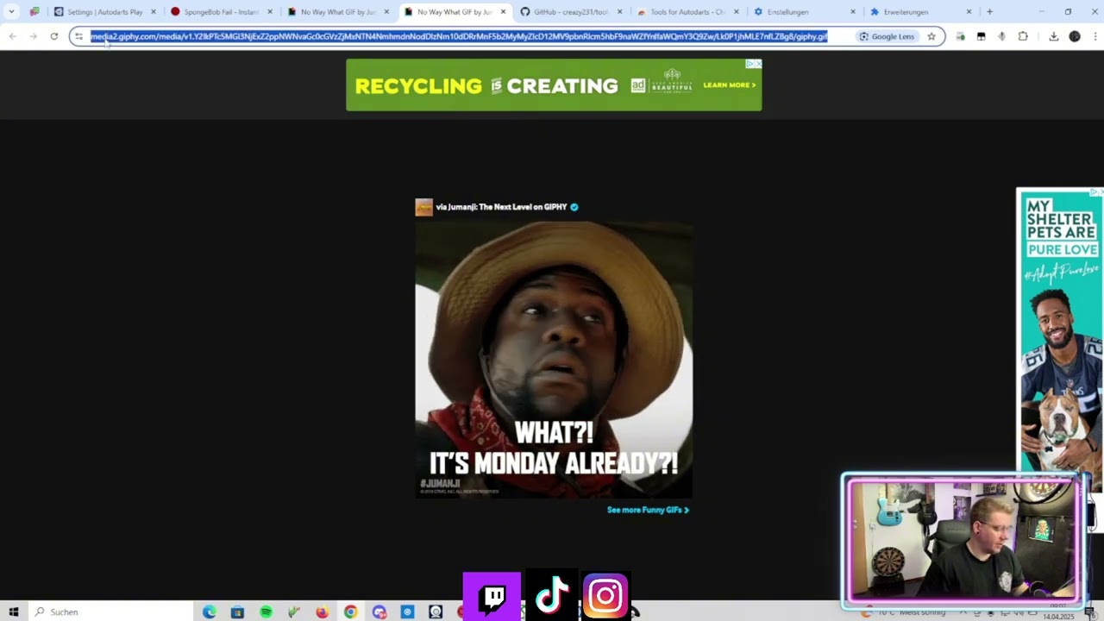Open the tab search dropdown arrow

coord(11,12)
